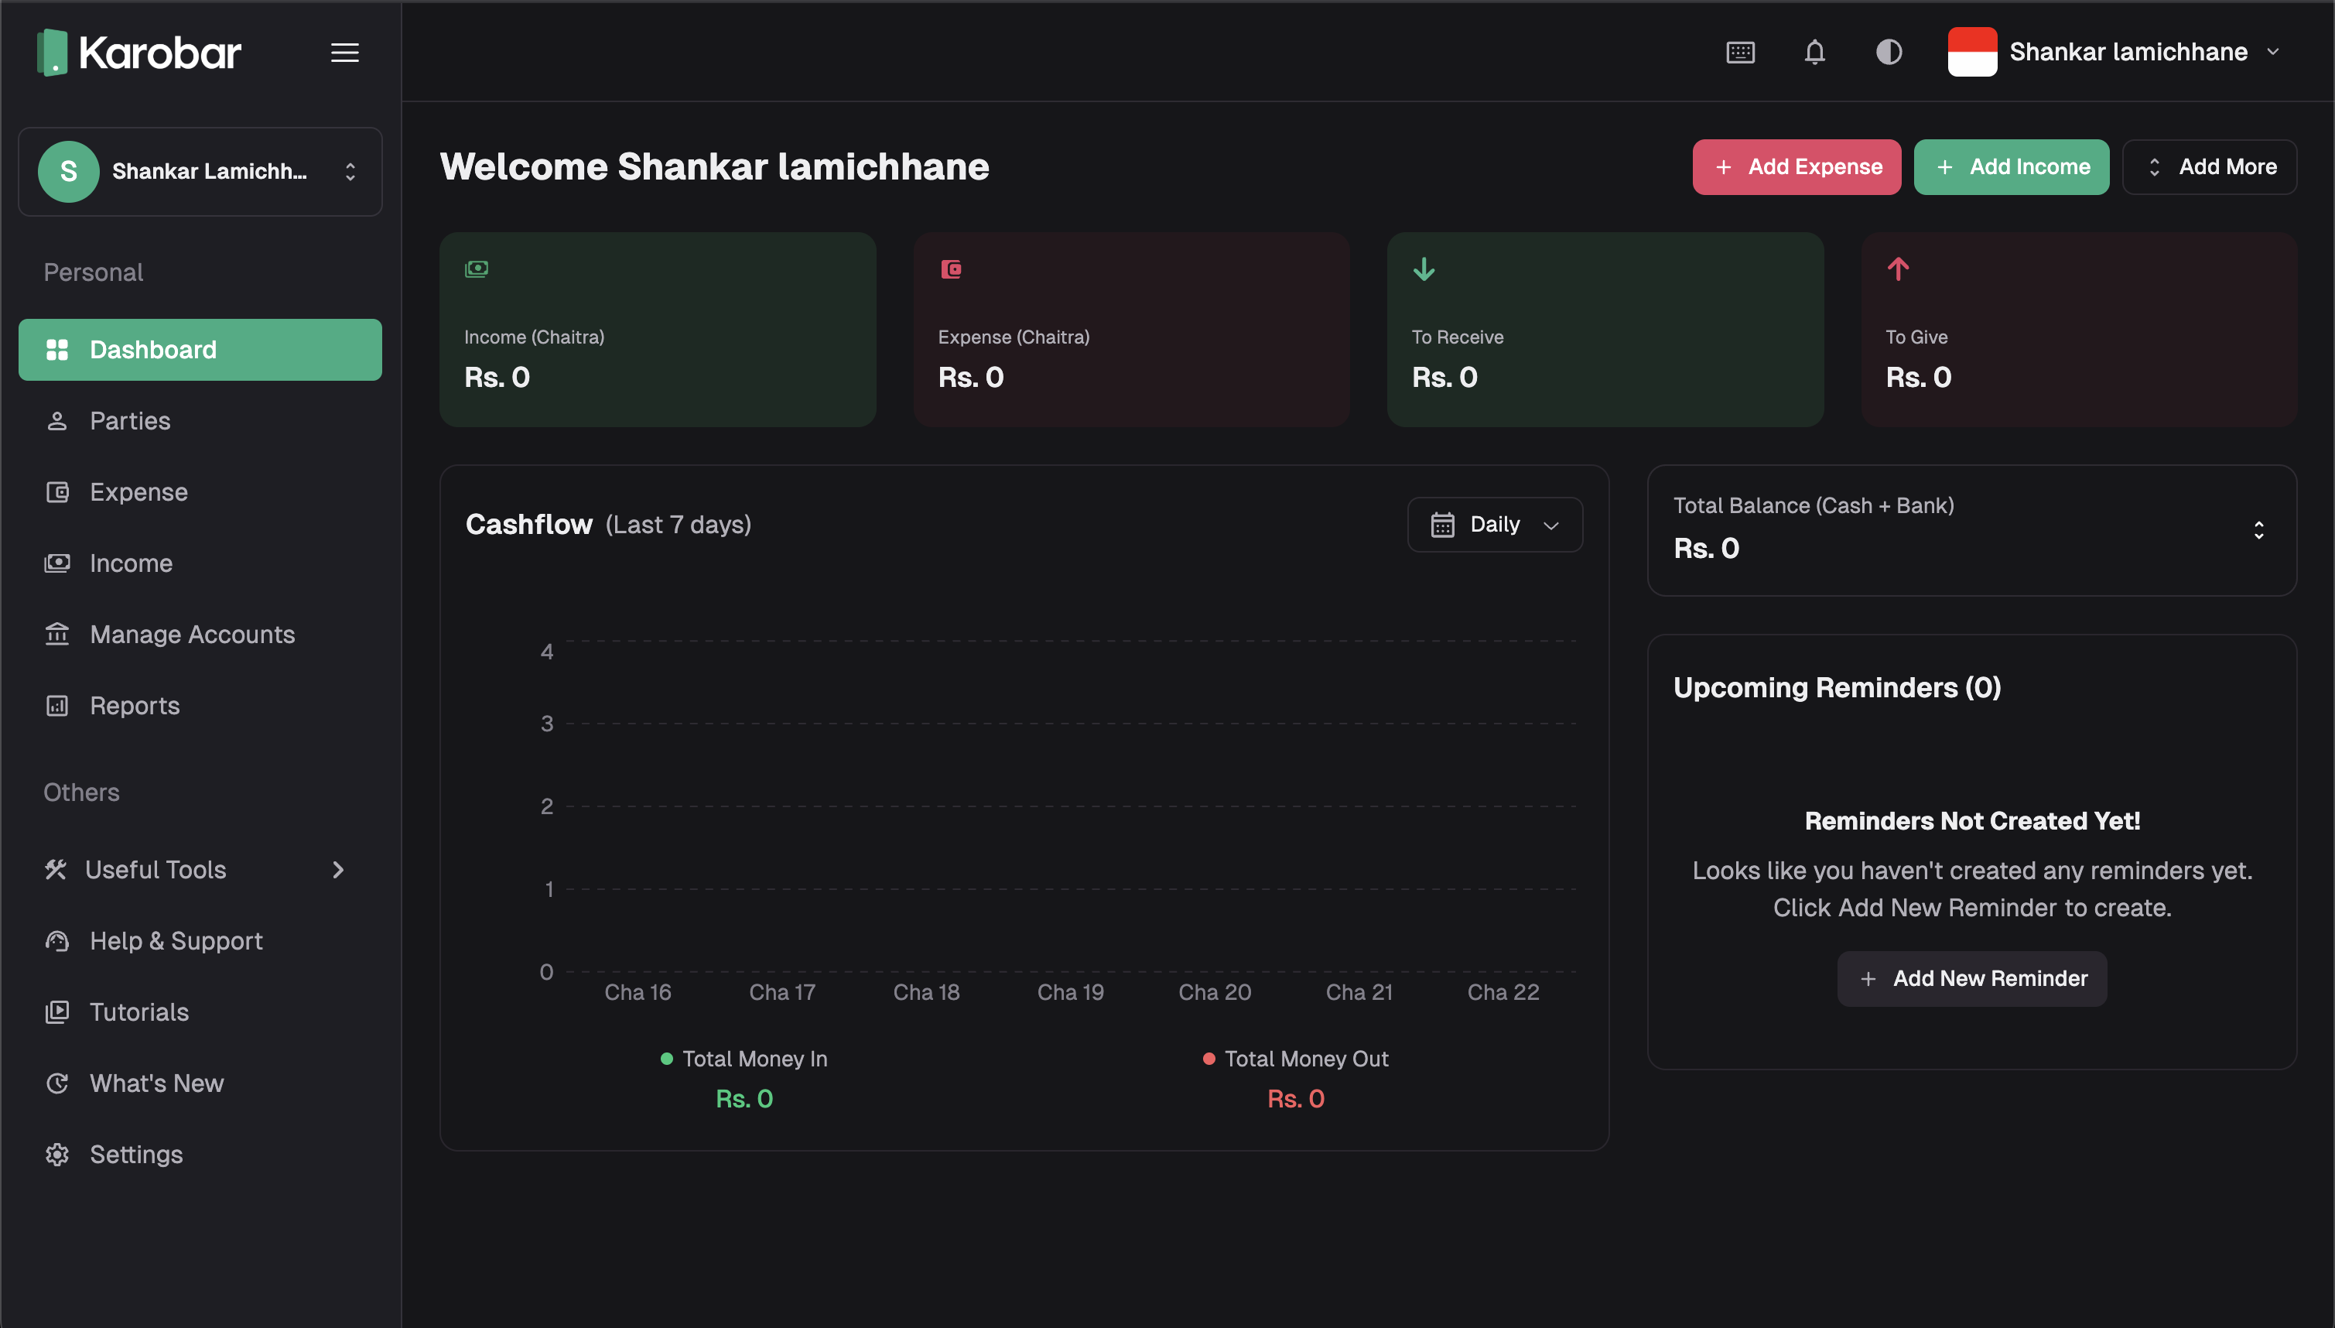The width and height of the screenshot is (2335, 1328).
Task: Click the Add New Reminder button
Action: coord(1972,979)
